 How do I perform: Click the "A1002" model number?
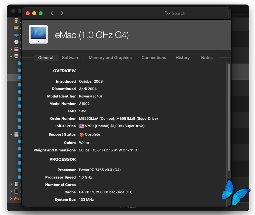84,104
